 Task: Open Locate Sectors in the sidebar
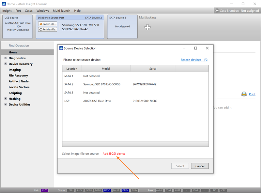[19, 87]
